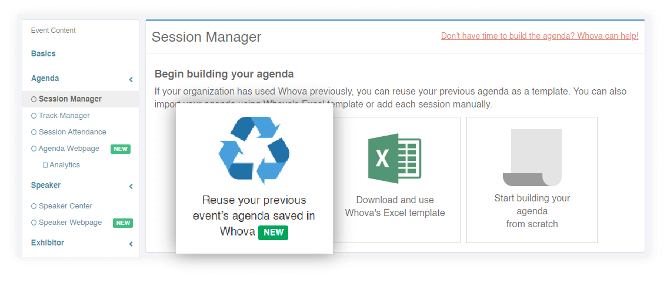Viewport: 667px width, 283px height.
Task: Collapse the Speaker section chevron
Action: click(131, 187)
